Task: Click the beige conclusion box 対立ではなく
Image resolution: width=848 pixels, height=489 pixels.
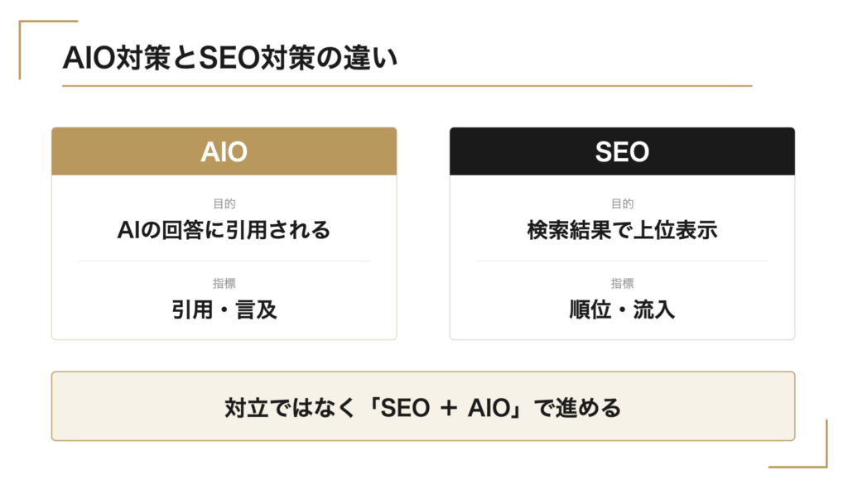Action: pyautogui.click(x=423, y=405)
